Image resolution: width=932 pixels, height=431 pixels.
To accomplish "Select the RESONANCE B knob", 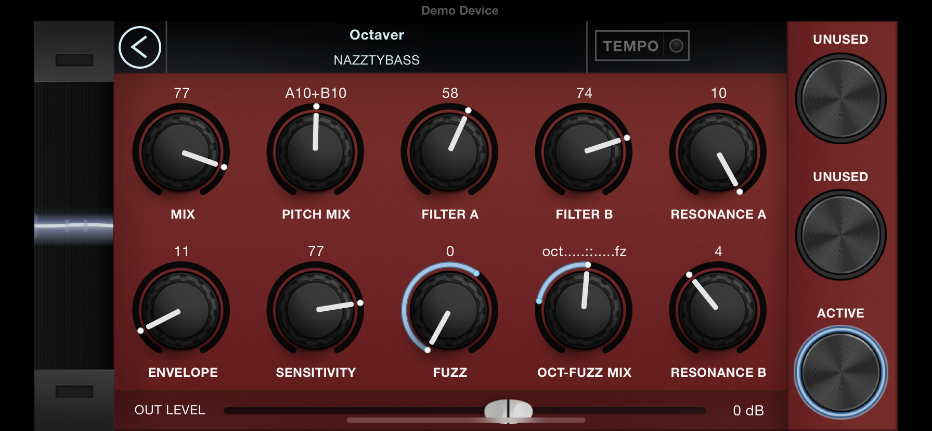I will [718, 310].
